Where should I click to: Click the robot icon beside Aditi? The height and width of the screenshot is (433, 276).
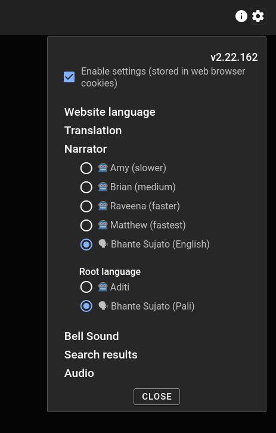103,287
